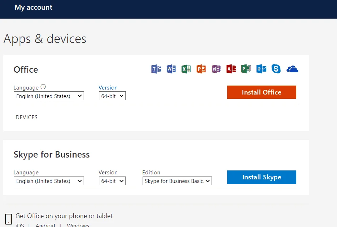Image resolution: width=337 pixels, height=227 pixels.
Task: Open the Skype for Business Language dropdown
Action: pos(49,181)
